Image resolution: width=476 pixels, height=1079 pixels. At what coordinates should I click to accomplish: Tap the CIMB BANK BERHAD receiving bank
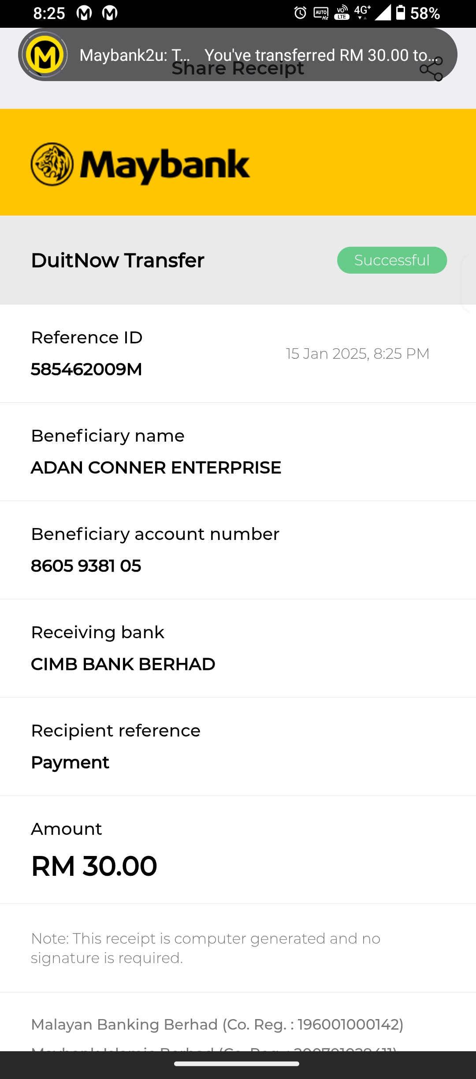(x=123, y=664)
